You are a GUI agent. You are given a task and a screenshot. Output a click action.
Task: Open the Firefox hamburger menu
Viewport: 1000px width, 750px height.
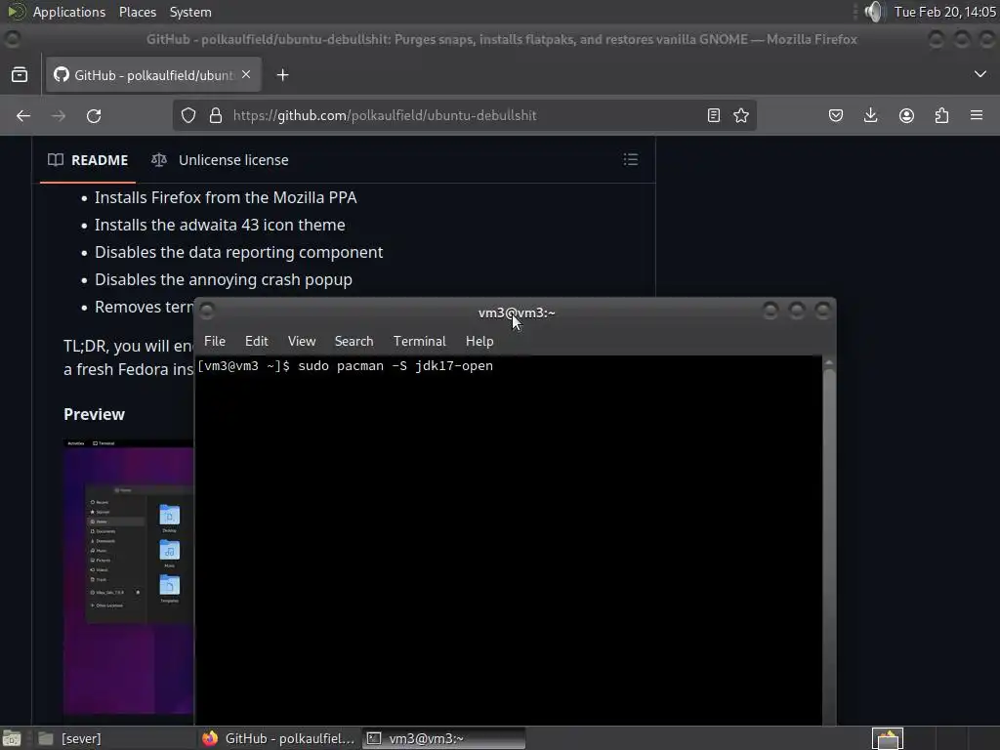point(977,115)
